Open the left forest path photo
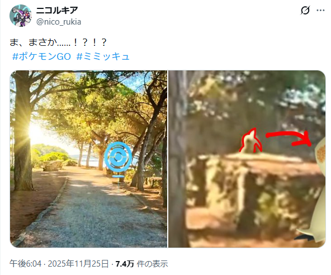331x275 pixels. (x=88, y=159)
